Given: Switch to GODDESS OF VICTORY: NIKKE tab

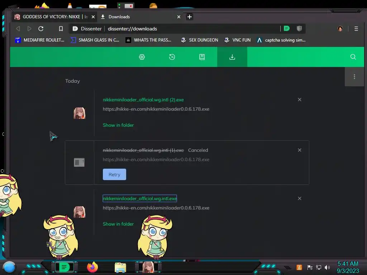Looking at the screenshot, I should 55,17.
